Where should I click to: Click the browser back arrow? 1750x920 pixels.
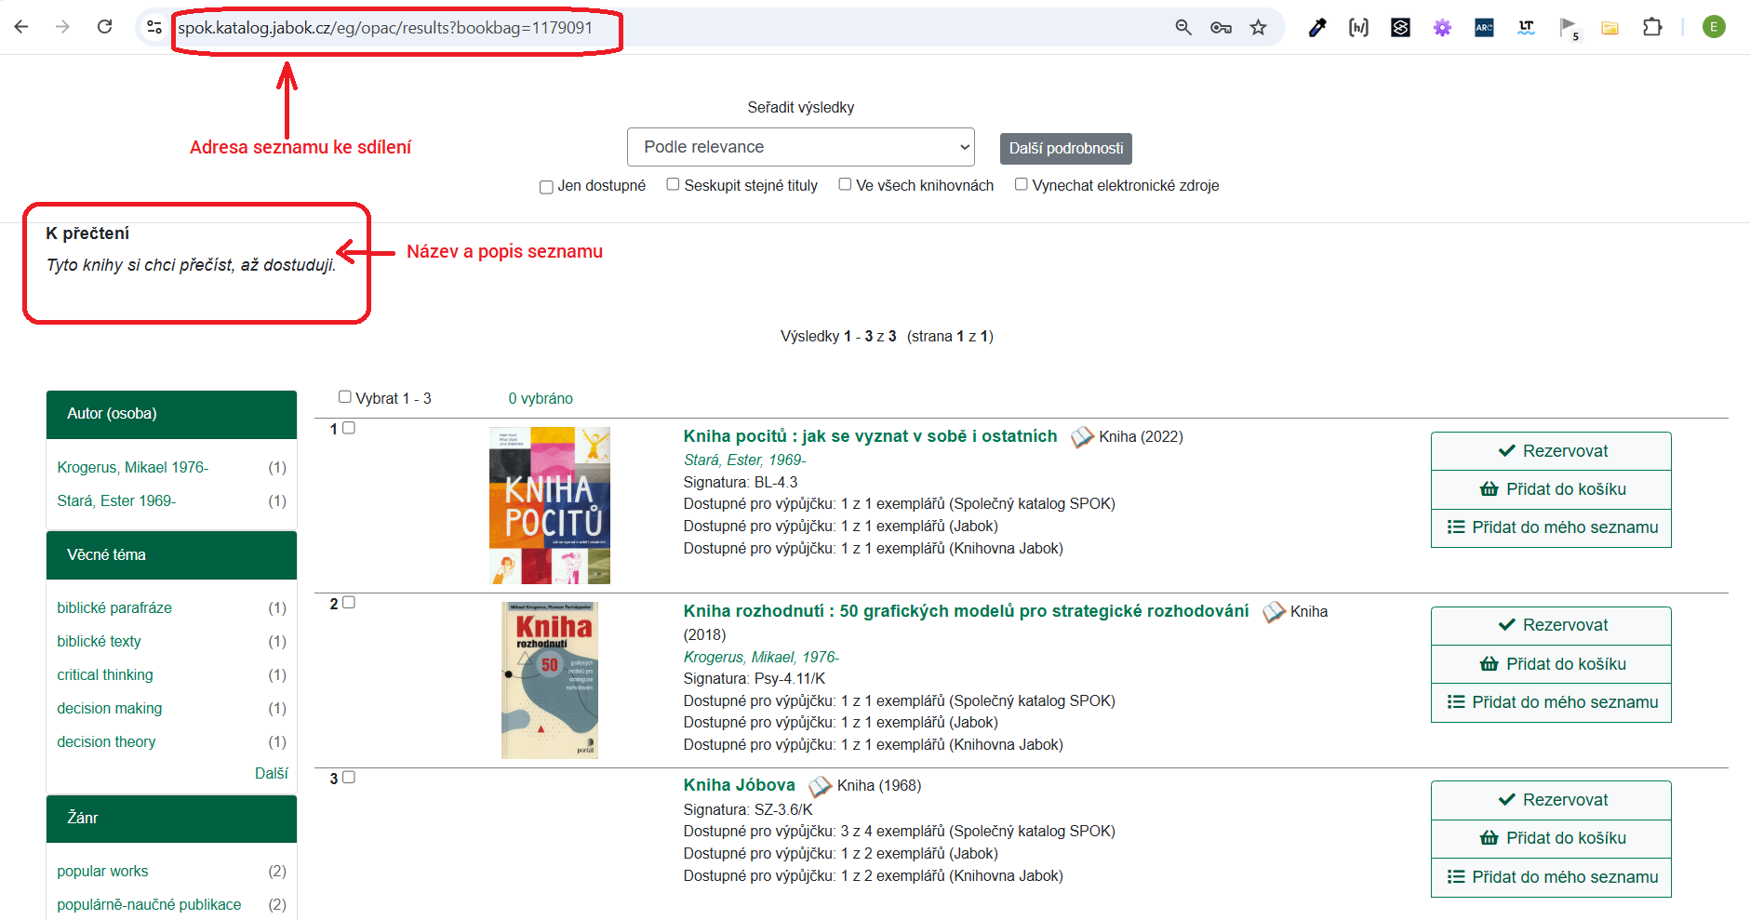coord(21,27)
